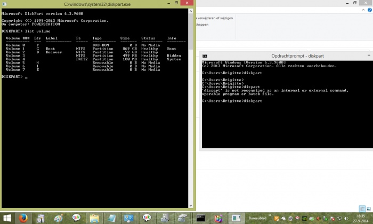This screenshot has width=373, height=224.
Task: Open the Notepad taskbar icon
Action: pos(111,218)
